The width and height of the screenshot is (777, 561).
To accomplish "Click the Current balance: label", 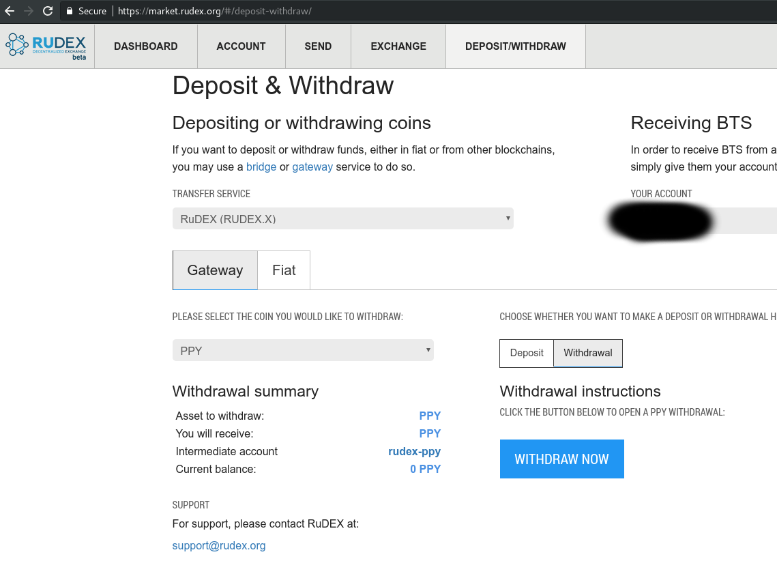I will [x=216, y=470].
